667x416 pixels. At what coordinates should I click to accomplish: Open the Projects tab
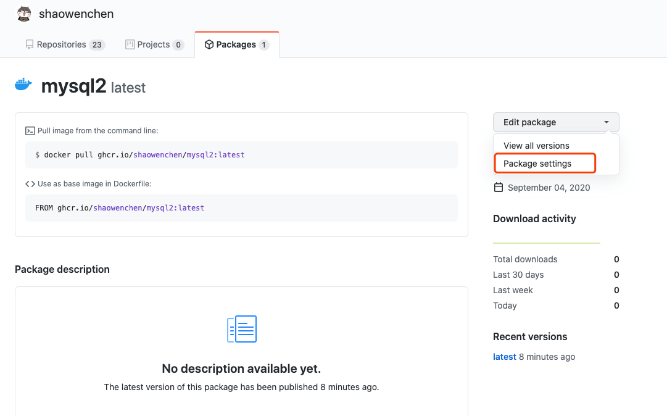click(x=154, y=44)
